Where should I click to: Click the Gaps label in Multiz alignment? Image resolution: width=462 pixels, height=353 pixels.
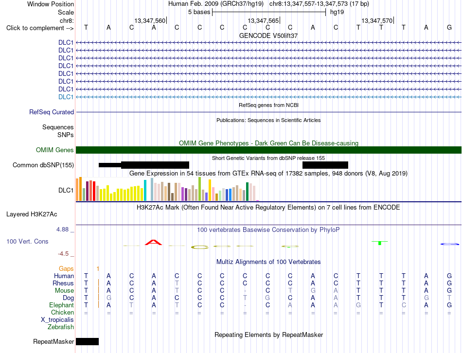point(66,268)
